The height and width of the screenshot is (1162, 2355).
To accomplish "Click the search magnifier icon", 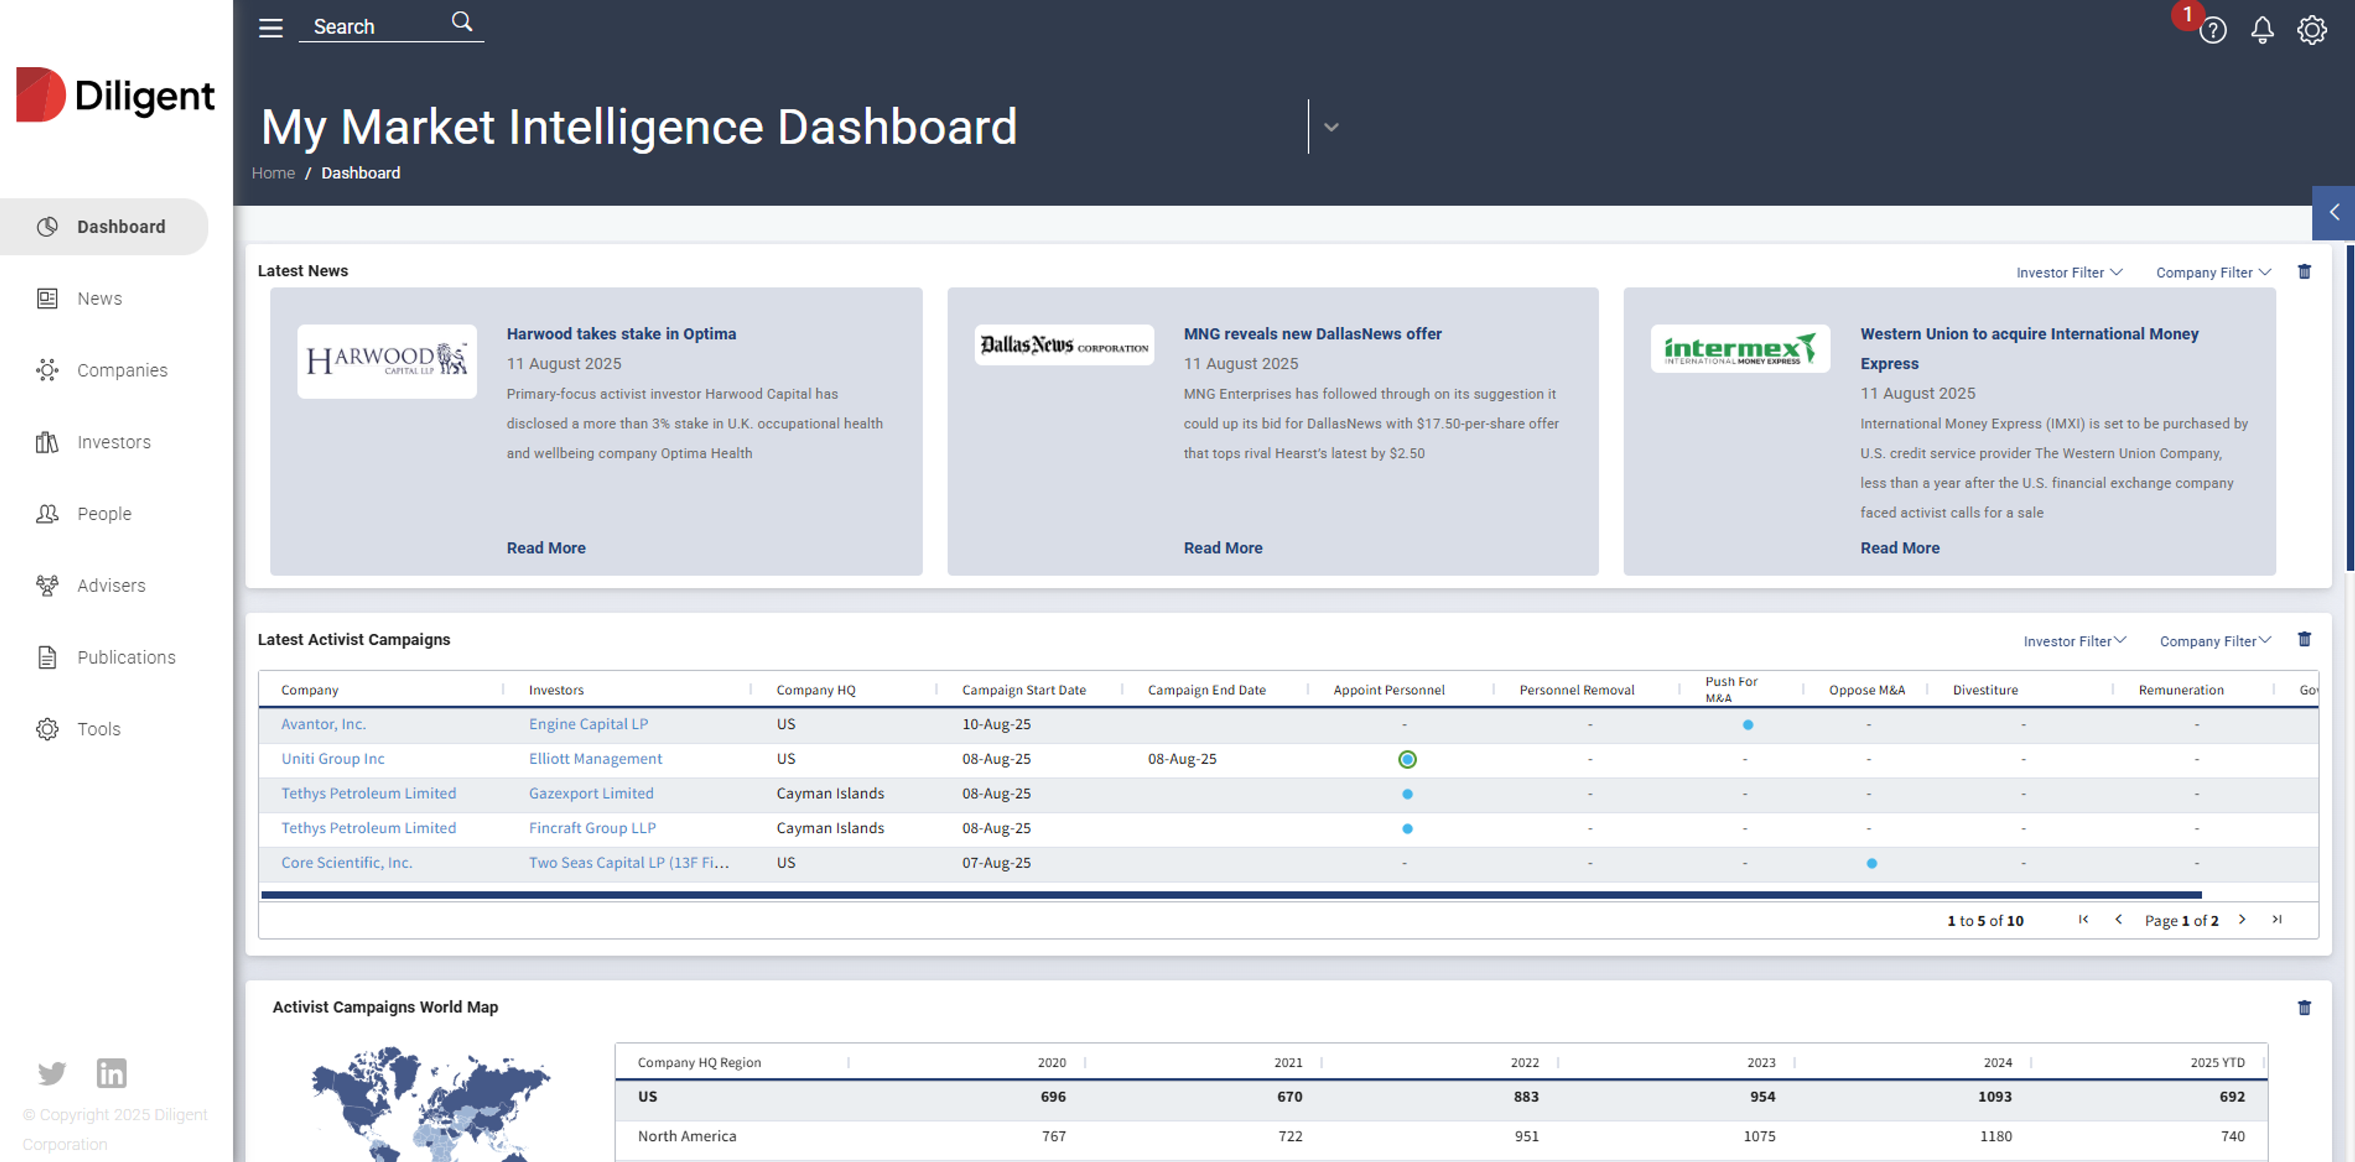I will pos(462,22).
